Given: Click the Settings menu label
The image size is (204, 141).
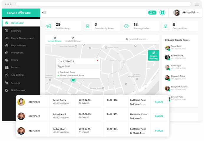Looking at the screenshot, I should pos(16,83).
